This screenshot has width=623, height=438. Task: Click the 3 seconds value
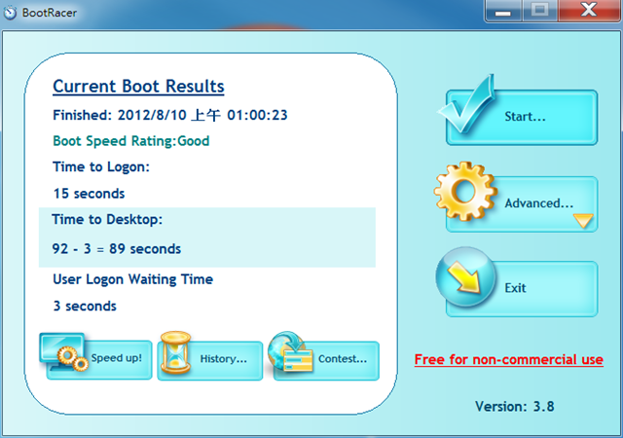tap(85, 306)
